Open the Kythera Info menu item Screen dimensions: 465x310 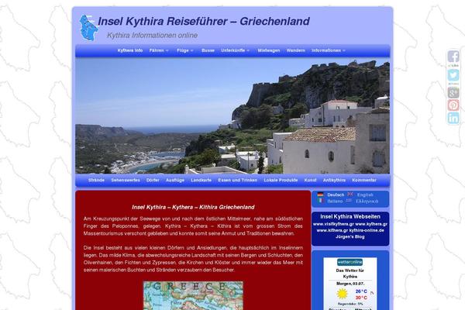(x=130, y=50)
